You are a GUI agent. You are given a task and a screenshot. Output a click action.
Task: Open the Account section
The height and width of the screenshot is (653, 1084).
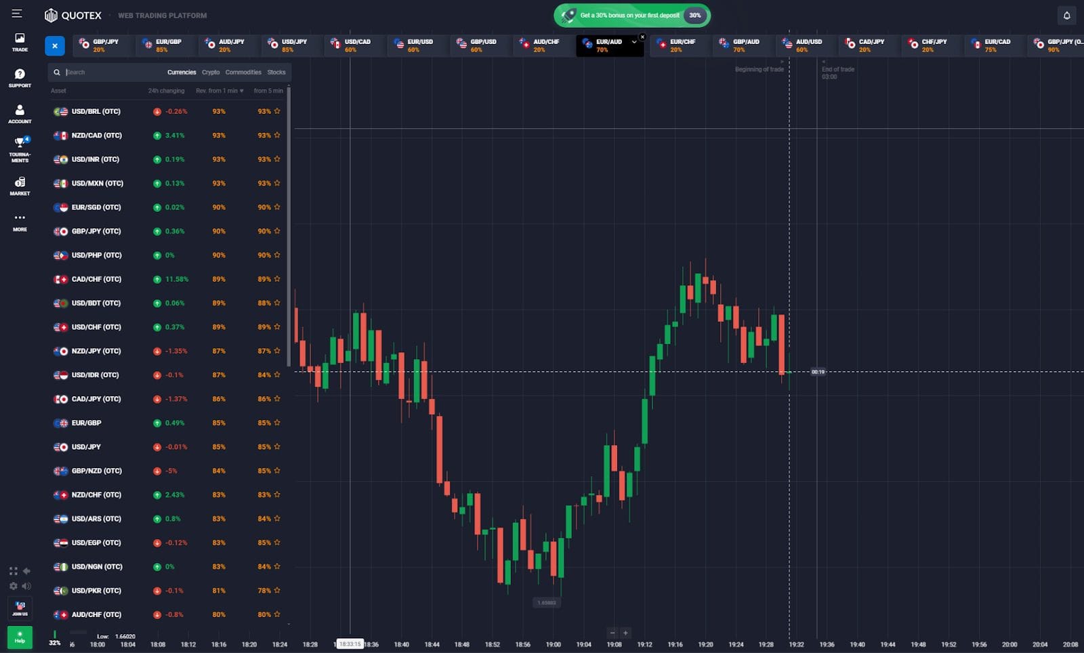[20, 114]
